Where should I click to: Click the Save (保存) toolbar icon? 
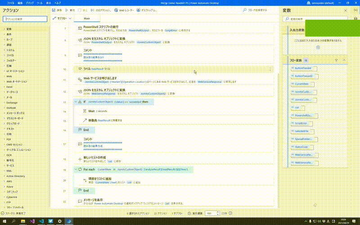pyautogui.click(x=54, y=10)
